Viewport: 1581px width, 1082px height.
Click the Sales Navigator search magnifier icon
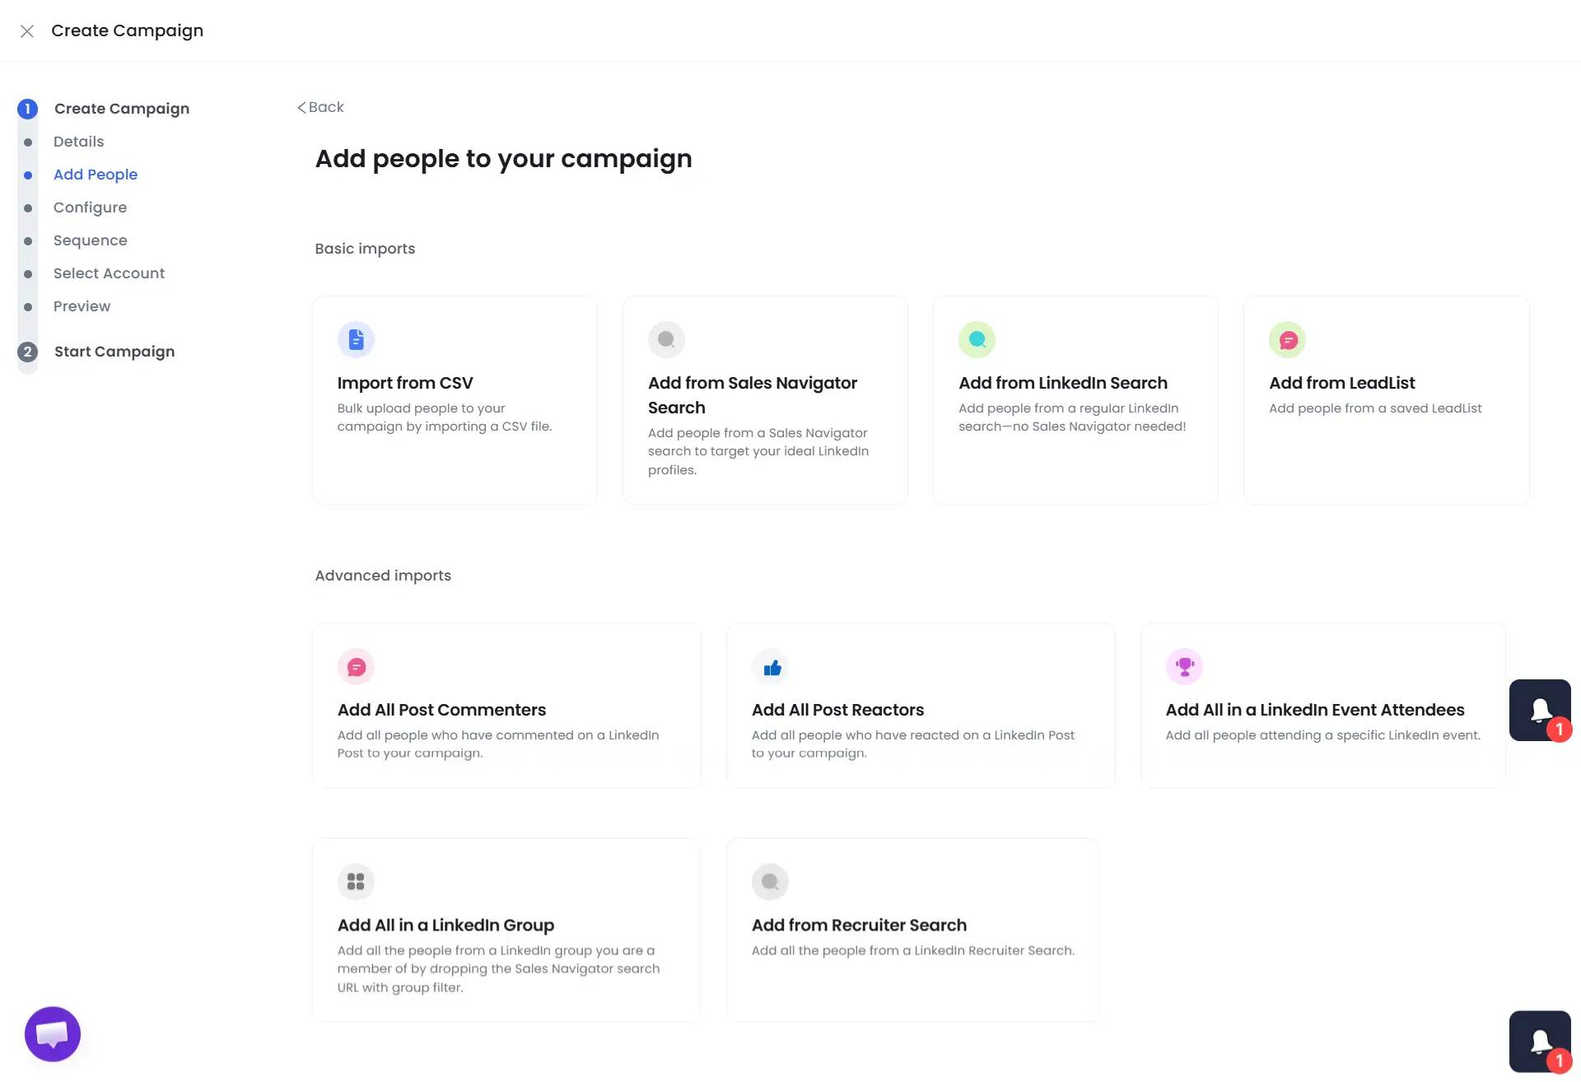click(666, 339)
